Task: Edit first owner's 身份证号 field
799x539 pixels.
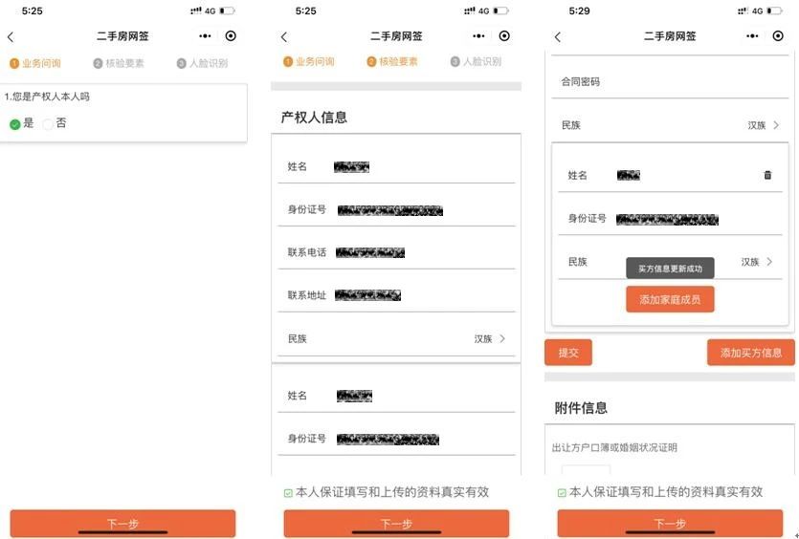Action: 396,209
